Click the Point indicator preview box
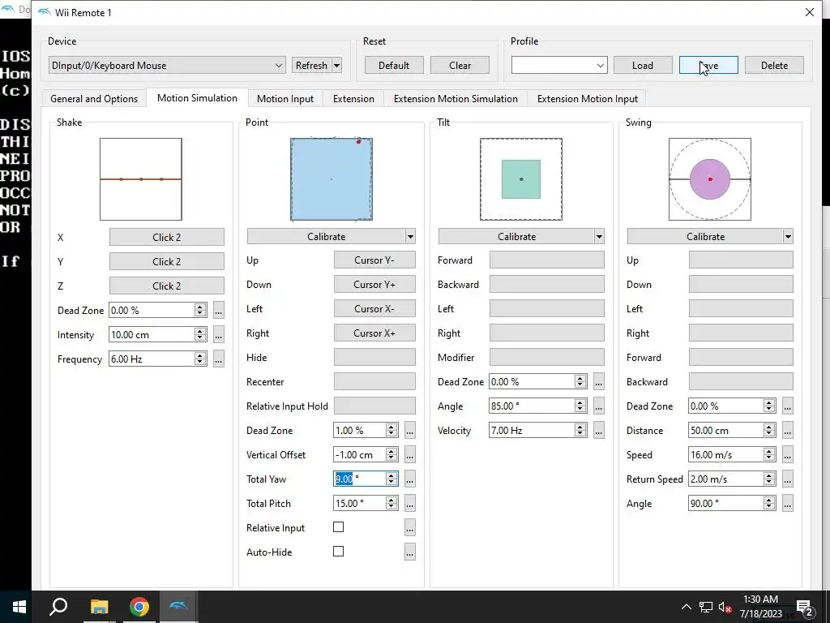This screenshot has height=623, width=830. click(x=332, y=179)
